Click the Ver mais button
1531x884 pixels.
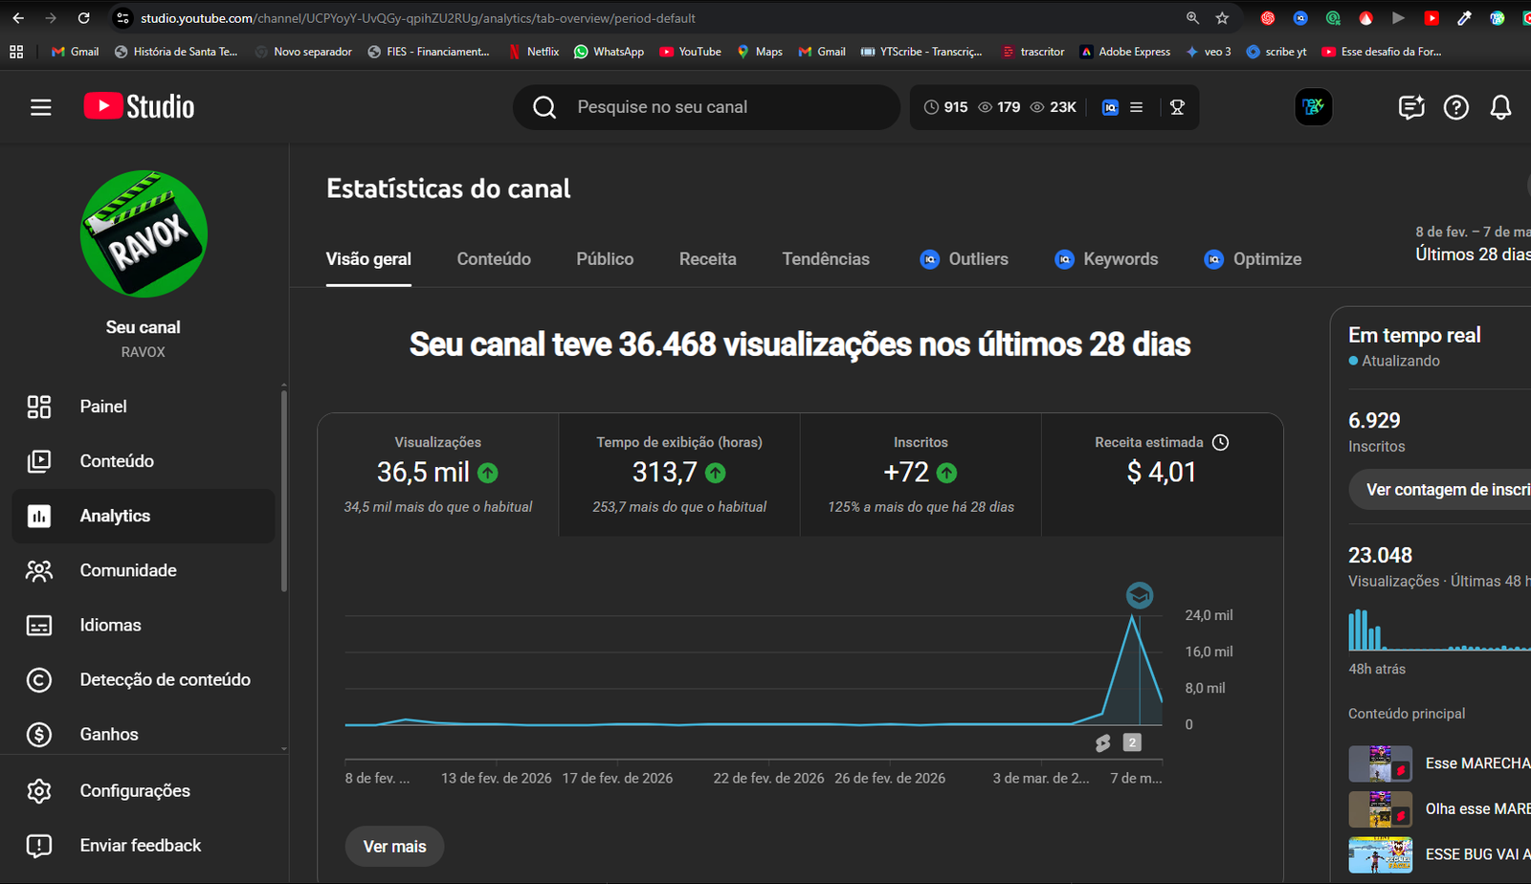(394, 847)
